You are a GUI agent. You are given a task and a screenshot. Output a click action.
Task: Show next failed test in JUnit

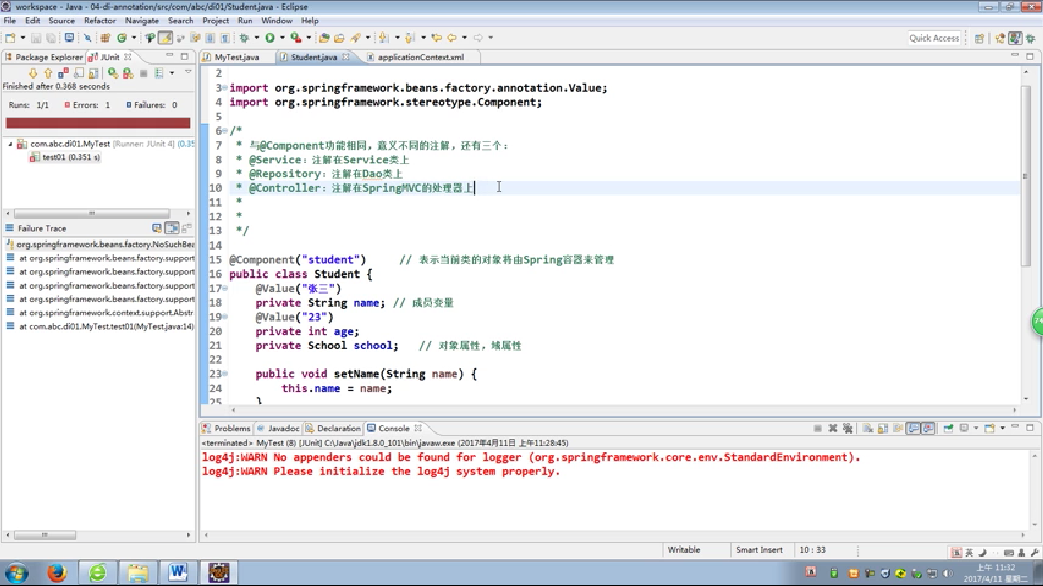coord(33,73)
